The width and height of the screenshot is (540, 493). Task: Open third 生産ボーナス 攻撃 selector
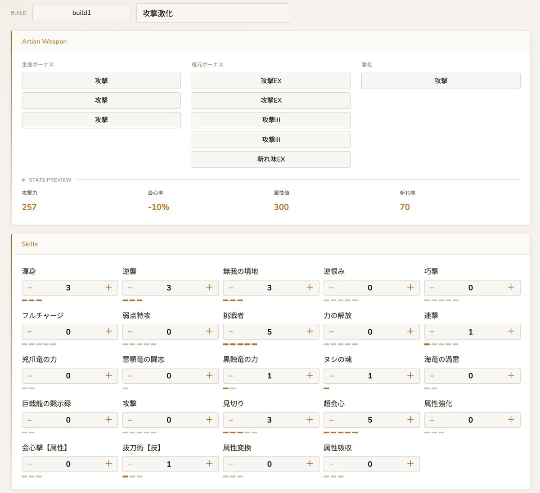pos(101,120)
